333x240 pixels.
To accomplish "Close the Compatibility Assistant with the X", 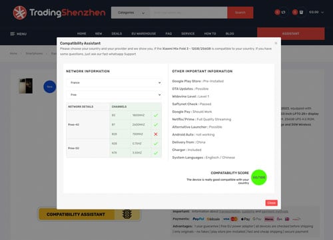I will pos(276,43).
